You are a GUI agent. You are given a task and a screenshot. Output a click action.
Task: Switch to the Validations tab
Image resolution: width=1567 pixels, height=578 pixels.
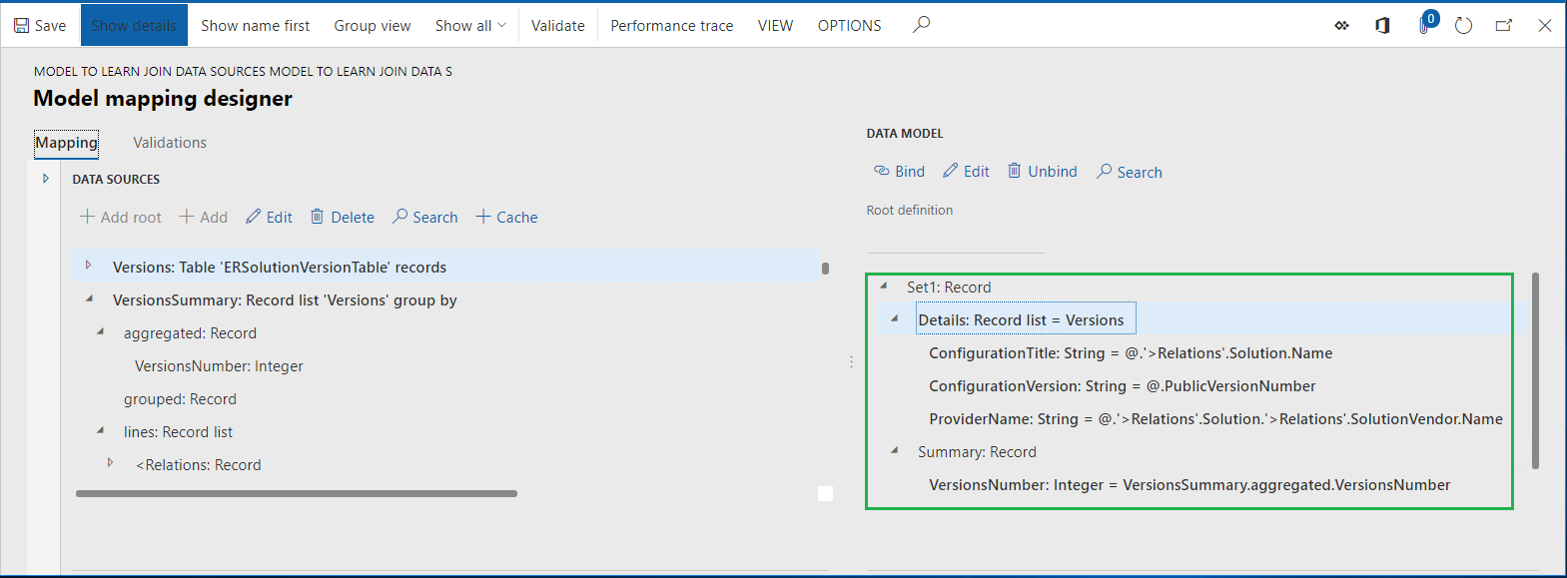point(170,143)
